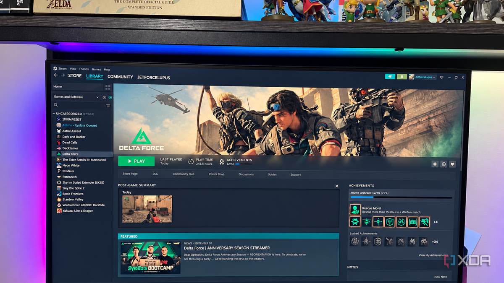Launch Delta Force with Play button
The width and height of the screenshot is (504, 283).
[136, 161]
